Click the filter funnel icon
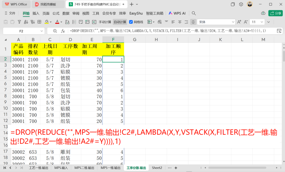285x172 pixels. coord(19,22)
